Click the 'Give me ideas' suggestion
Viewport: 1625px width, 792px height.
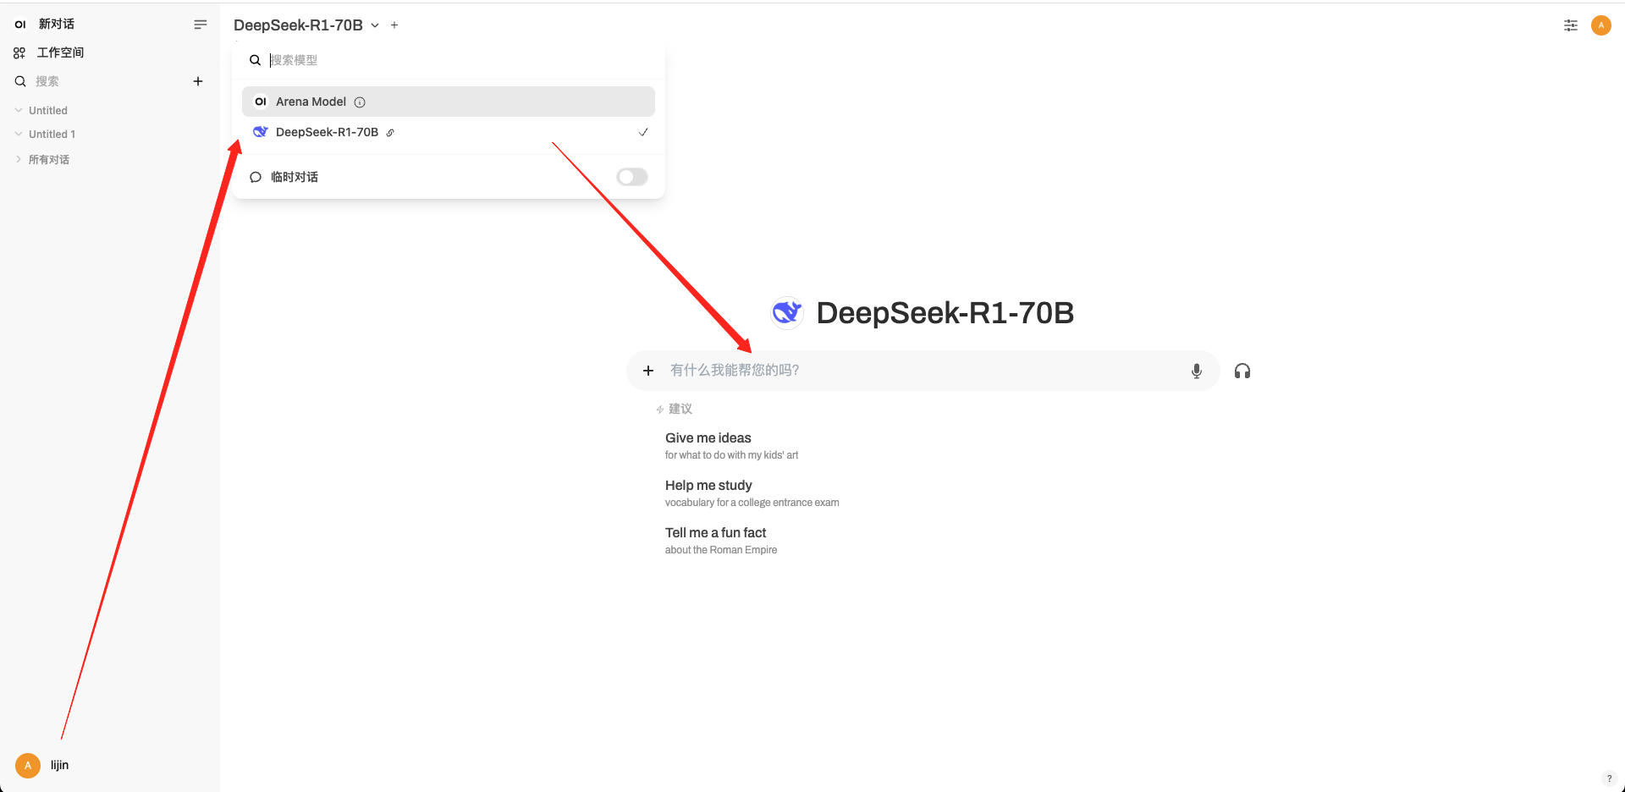[708, 438]
